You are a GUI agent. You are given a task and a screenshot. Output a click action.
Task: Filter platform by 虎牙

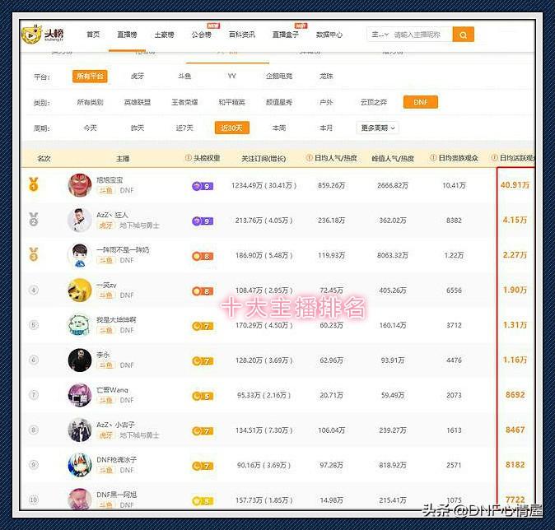tap(138, 76)
